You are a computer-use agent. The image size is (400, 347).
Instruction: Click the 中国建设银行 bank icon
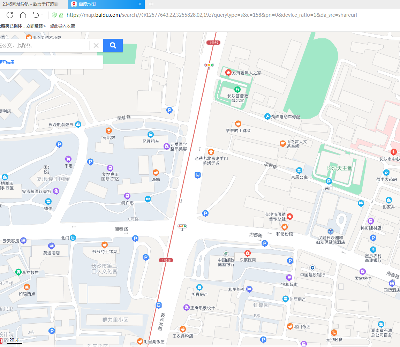click(312, 267)
